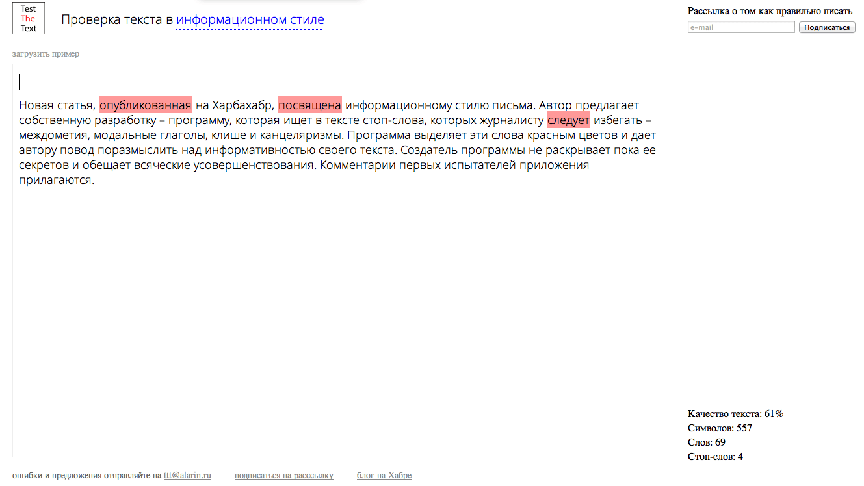Select the highlighted stop-word «посвящена»
This screenshot has width=864, height=486.
tap(309, 105)
